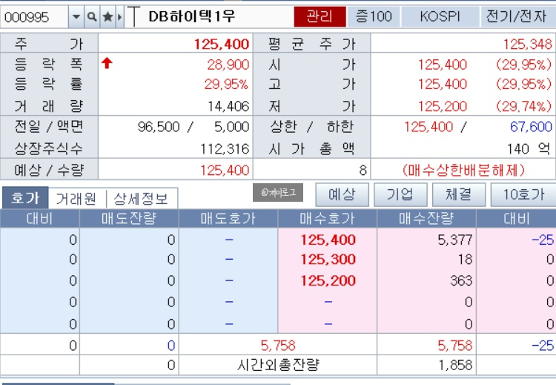Click the magnifier stock search icon
This screenshot has width=556, height=385.
coord(92,16)
